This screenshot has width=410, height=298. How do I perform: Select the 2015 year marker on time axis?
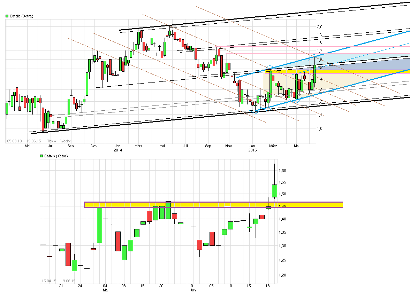coord(252,150)
